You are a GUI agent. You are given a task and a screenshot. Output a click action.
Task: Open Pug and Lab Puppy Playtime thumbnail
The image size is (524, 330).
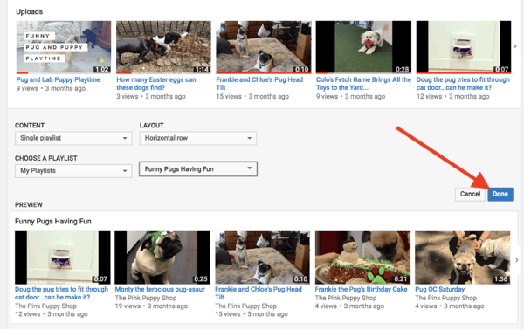pos(64,47)
